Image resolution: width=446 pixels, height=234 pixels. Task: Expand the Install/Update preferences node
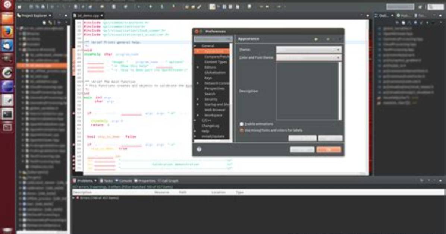click(x=195, y=136)
